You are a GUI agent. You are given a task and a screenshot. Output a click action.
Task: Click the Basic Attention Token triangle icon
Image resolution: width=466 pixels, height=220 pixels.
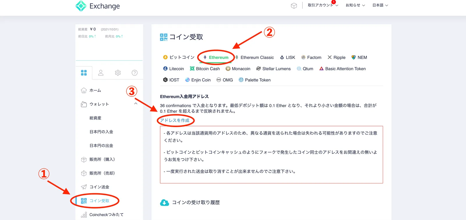322,69
